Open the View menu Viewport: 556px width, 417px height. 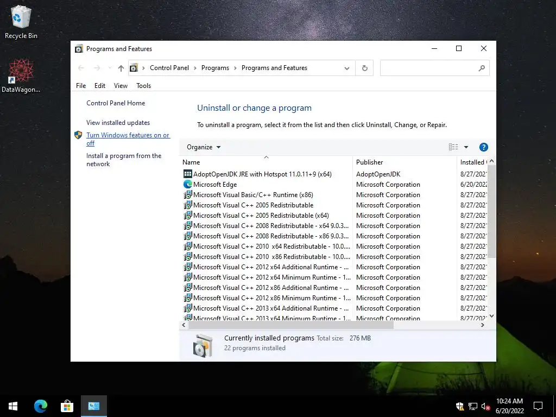tap(121, 86)
